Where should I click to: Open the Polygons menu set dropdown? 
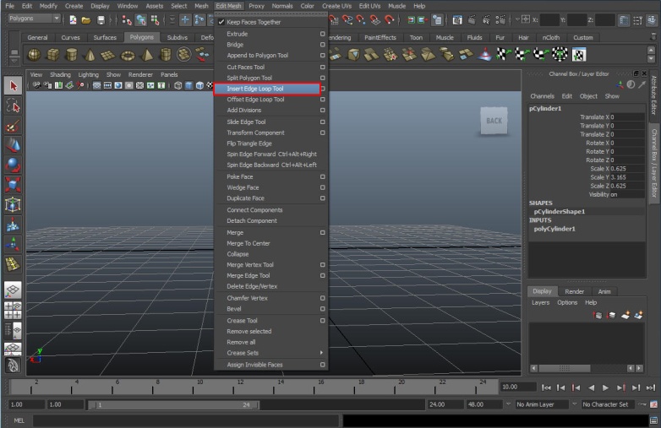pos(35,19)
